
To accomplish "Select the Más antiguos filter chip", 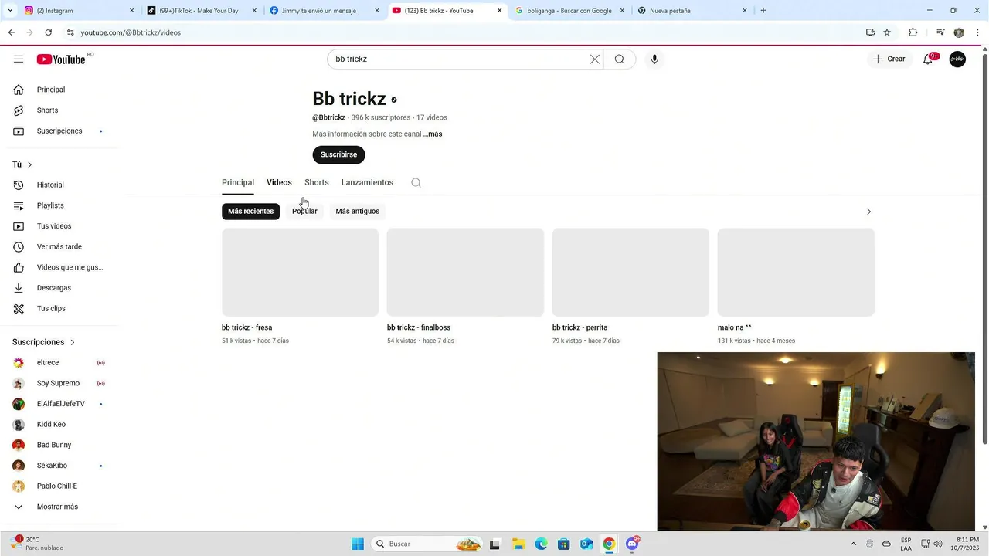I will point(358,212).
